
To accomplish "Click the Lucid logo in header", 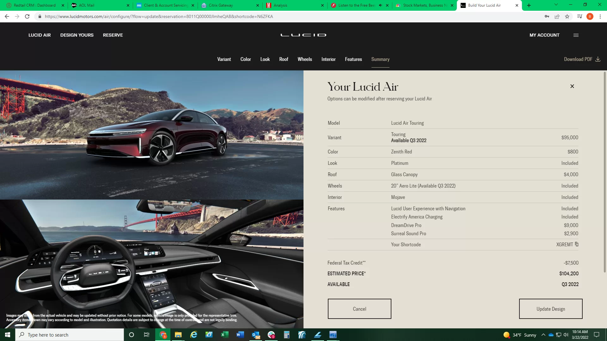I will coord(303,35).
